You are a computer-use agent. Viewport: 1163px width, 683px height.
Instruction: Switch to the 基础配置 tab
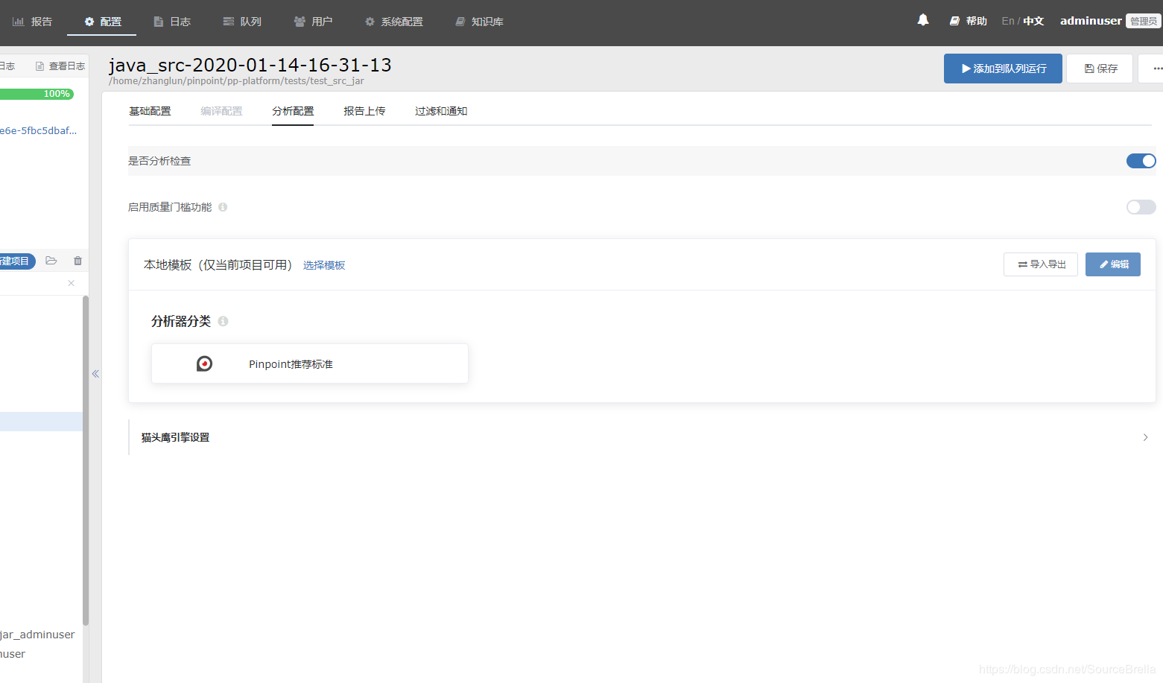(x=150, y=111)
